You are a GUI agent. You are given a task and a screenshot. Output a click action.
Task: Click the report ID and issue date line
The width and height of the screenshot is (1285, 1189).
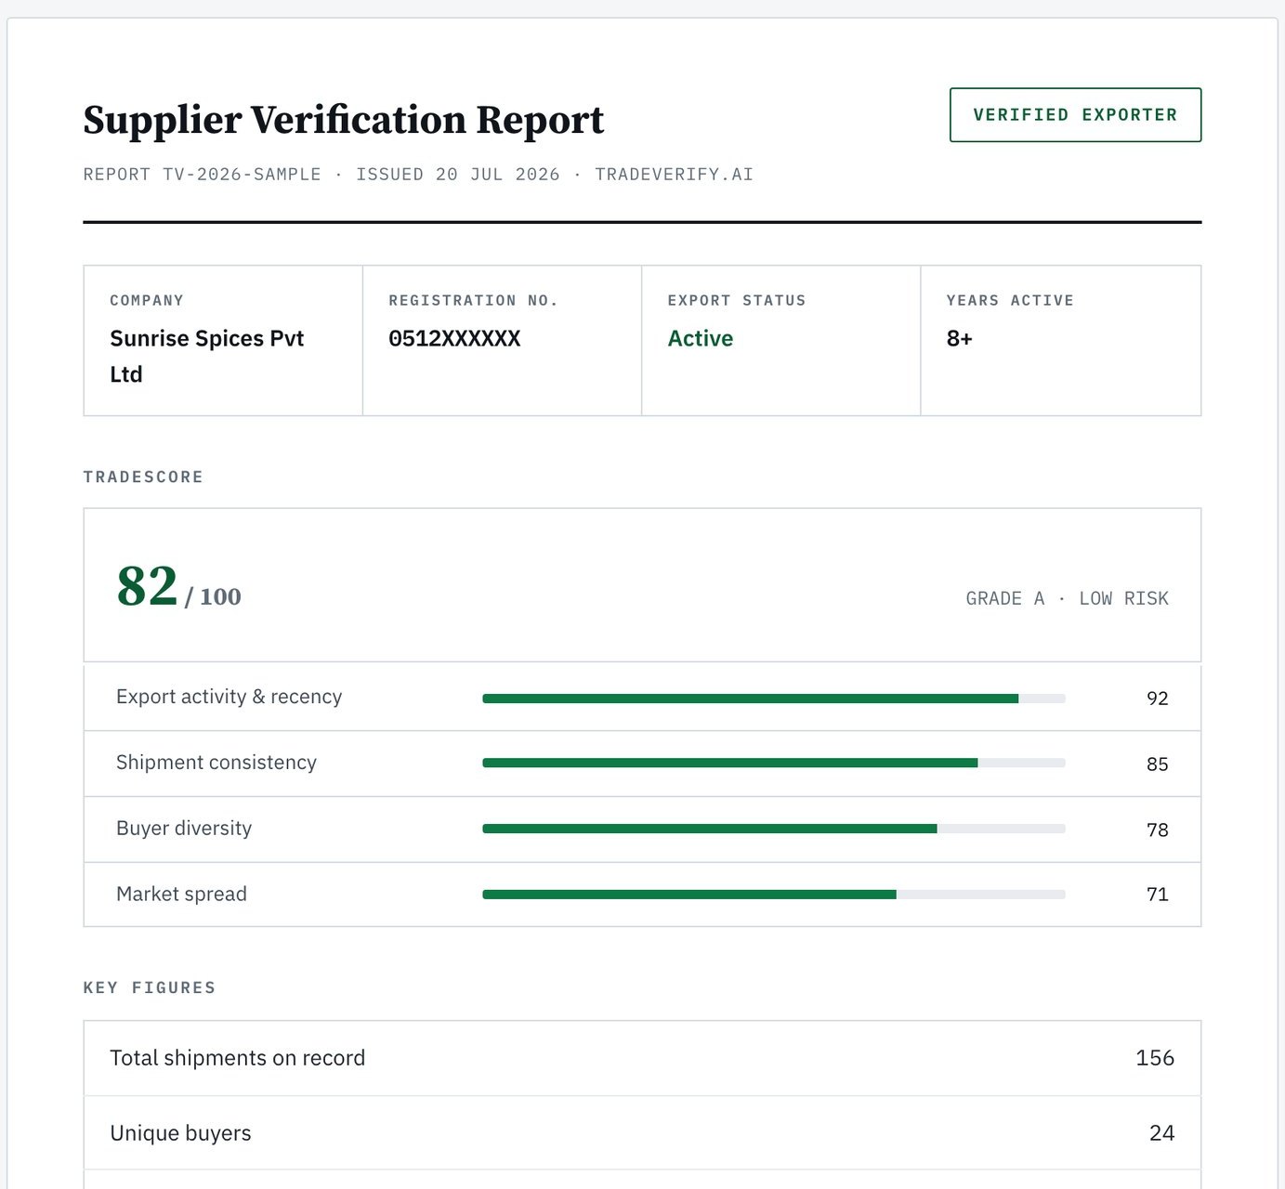(418, 175)
